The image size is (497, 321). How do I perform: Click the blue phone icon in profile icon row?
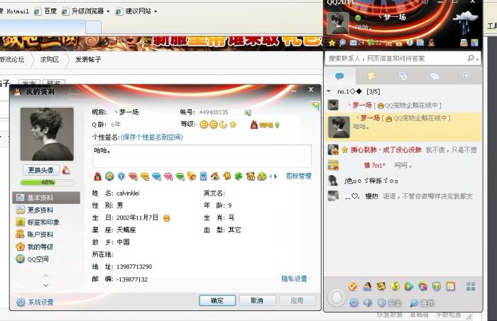tap(203, 176)
